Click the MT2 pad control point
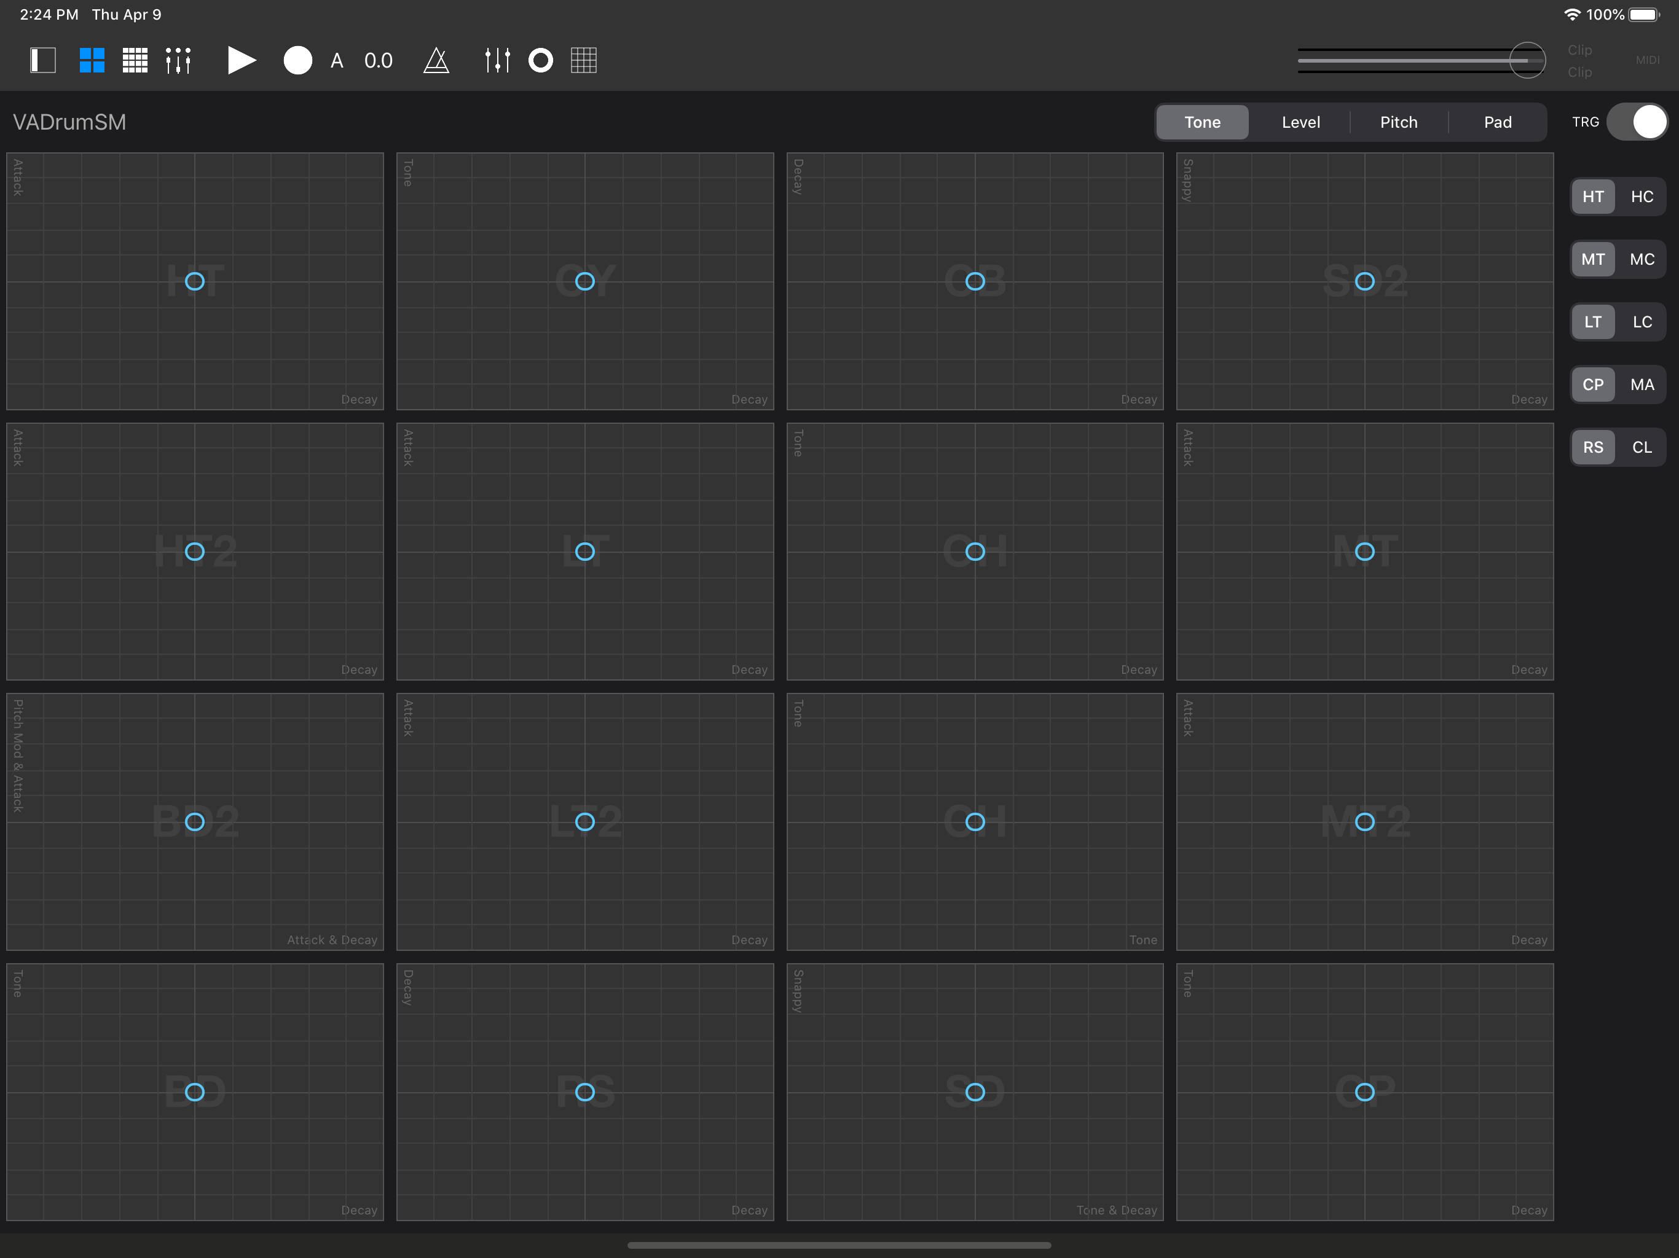Image resolution: width=1679 pixels, height=1258 pixels. pos(1365,822)
